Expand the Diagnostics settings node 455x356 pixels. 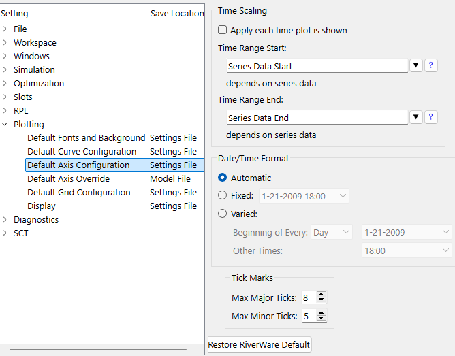tap(5, 220)
